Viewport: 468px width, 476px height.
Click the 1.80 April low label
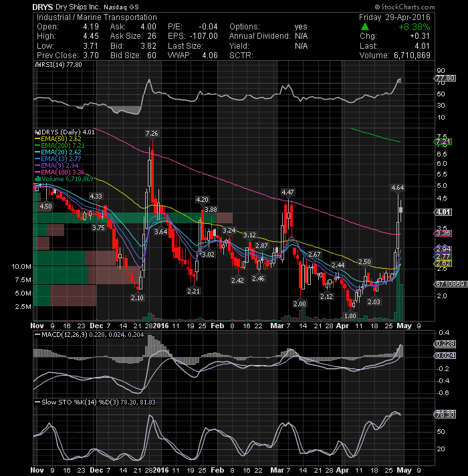(x=350, y=316)
